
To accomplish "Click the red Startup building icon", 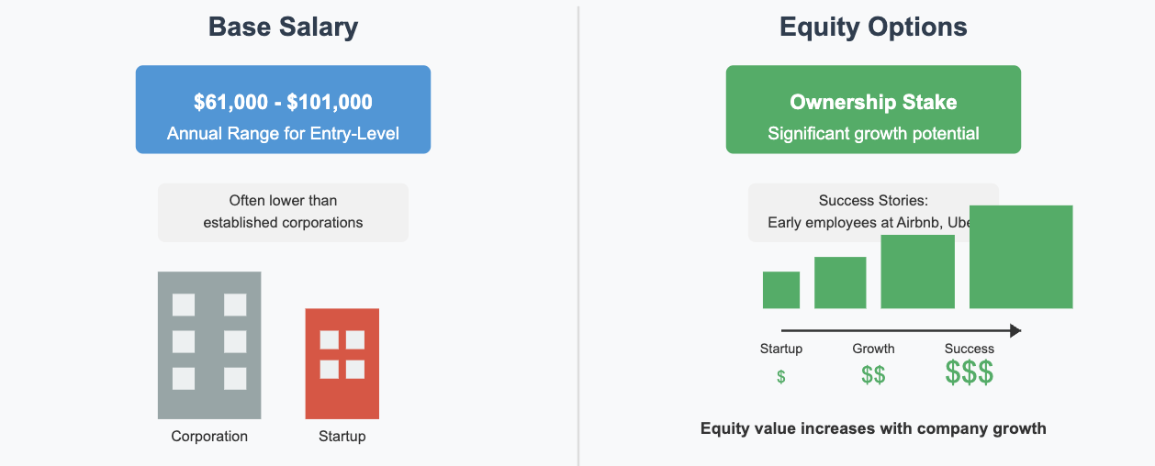I will 342,363.
